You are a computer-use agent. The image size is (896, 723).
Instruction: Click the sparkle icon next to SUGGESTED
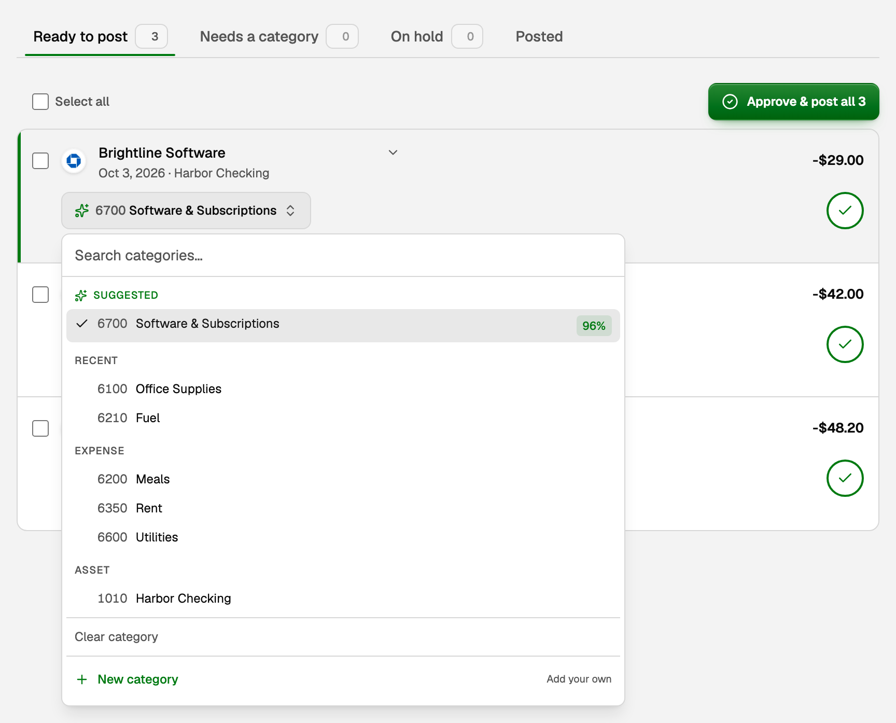coord(81,296)
